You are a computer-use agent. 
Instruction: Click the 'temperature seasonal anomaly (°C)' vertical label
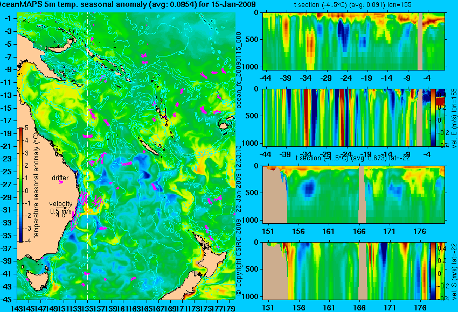[x=36, y=185]
